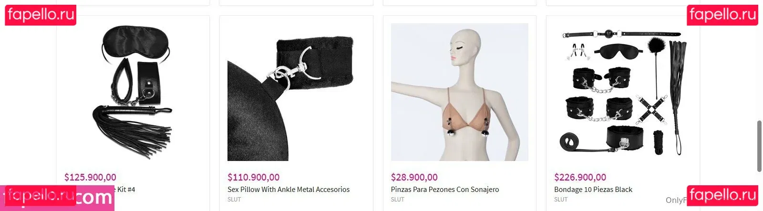Open the ten-piece black bondage set image

click(x=623, y=92)
